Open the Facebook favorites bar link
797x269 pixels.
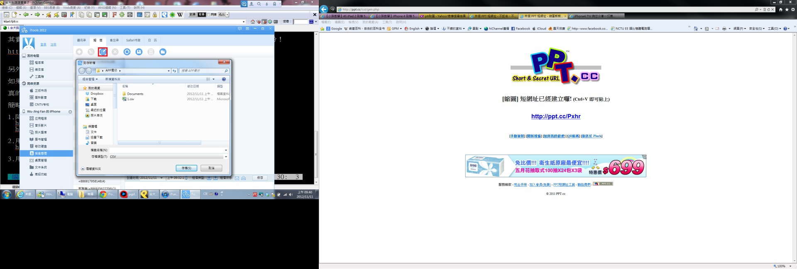click(x=521, y=29)
